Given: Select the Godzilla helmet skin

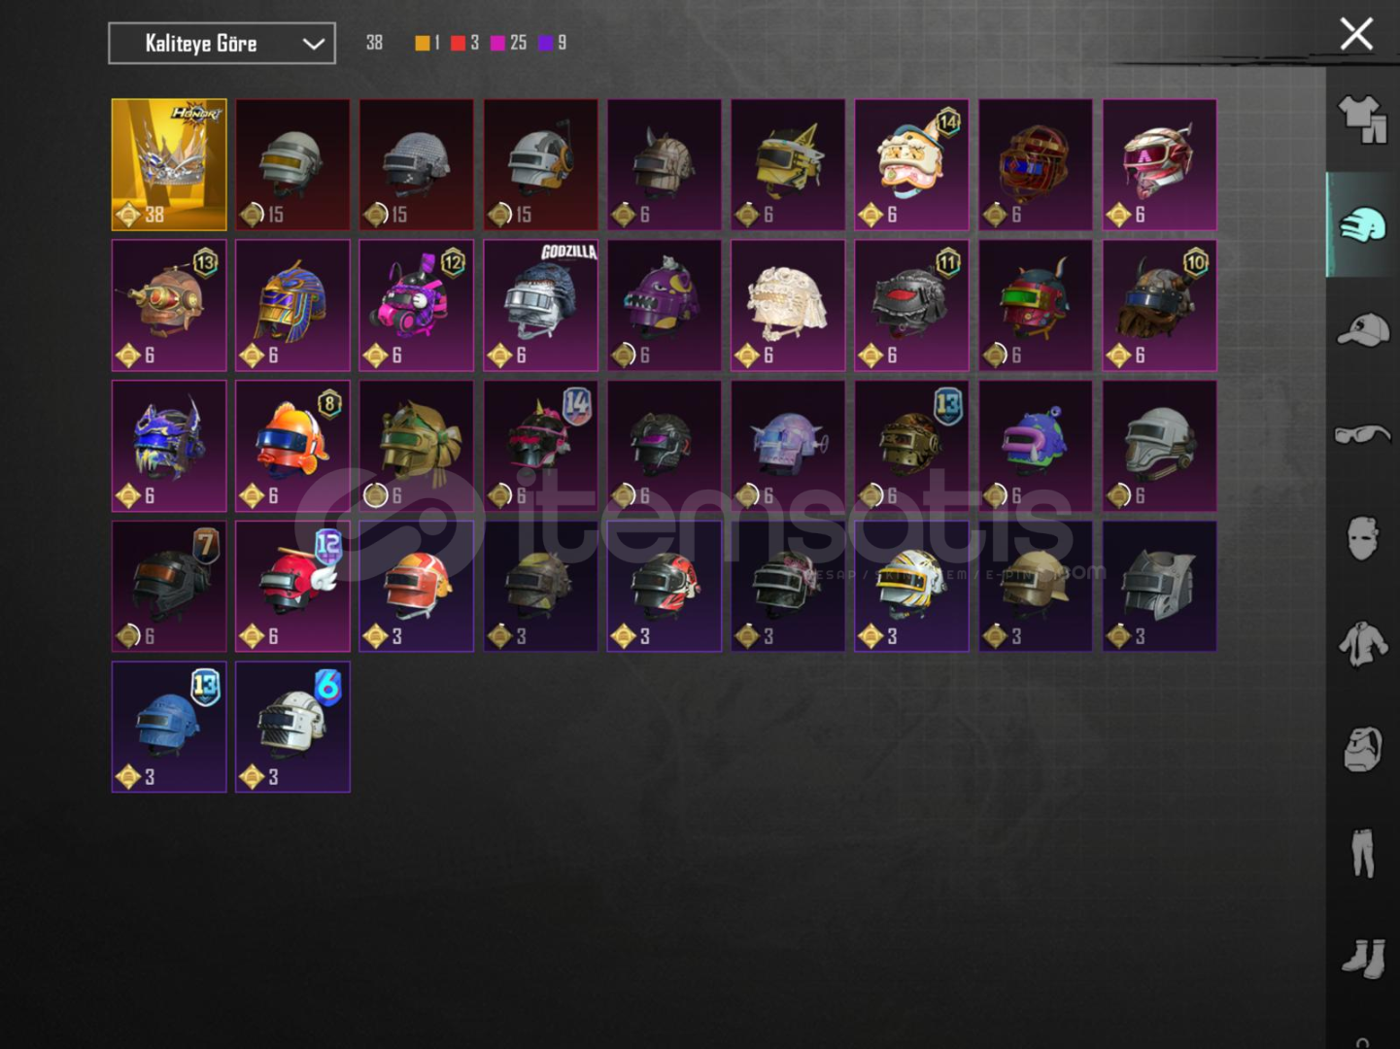Looking at the screenshot, I should [x=540, y=305].
